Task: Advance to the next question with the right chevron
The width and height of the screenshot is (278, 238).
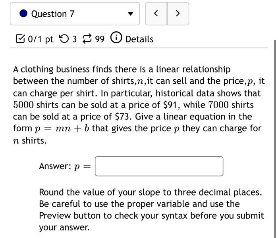Action: (178, 14)
